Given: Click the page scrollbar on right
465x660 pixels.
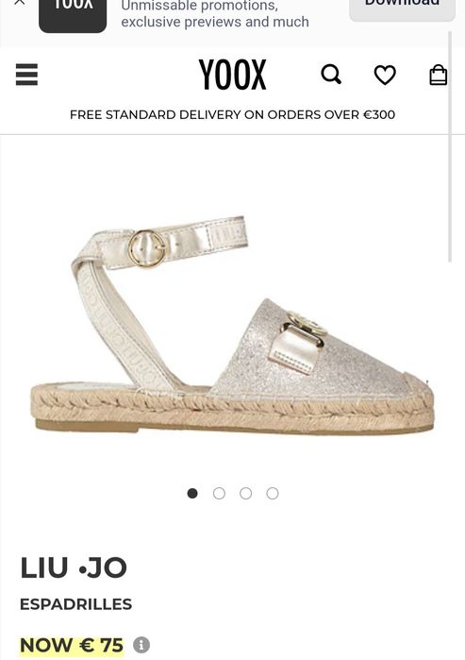Looking at the screenshot, I should point(450,147).
